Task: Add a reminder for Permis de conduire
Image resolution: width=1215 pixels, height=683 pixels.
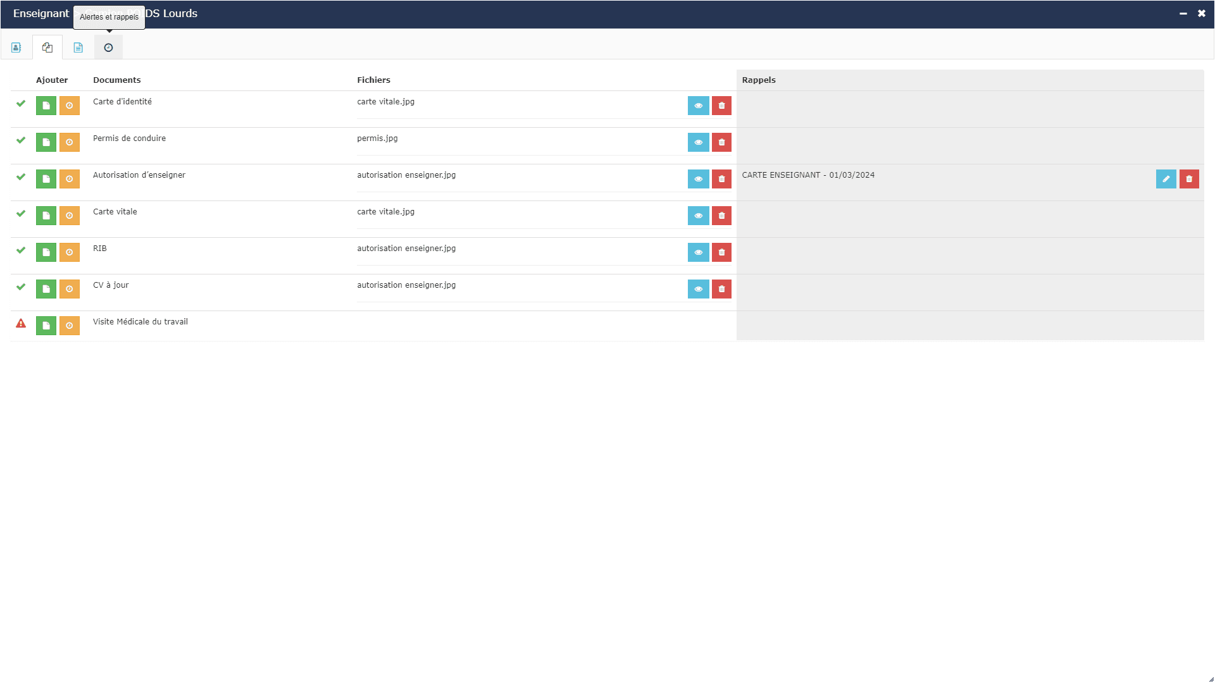Action: click(x=70, y=142)
